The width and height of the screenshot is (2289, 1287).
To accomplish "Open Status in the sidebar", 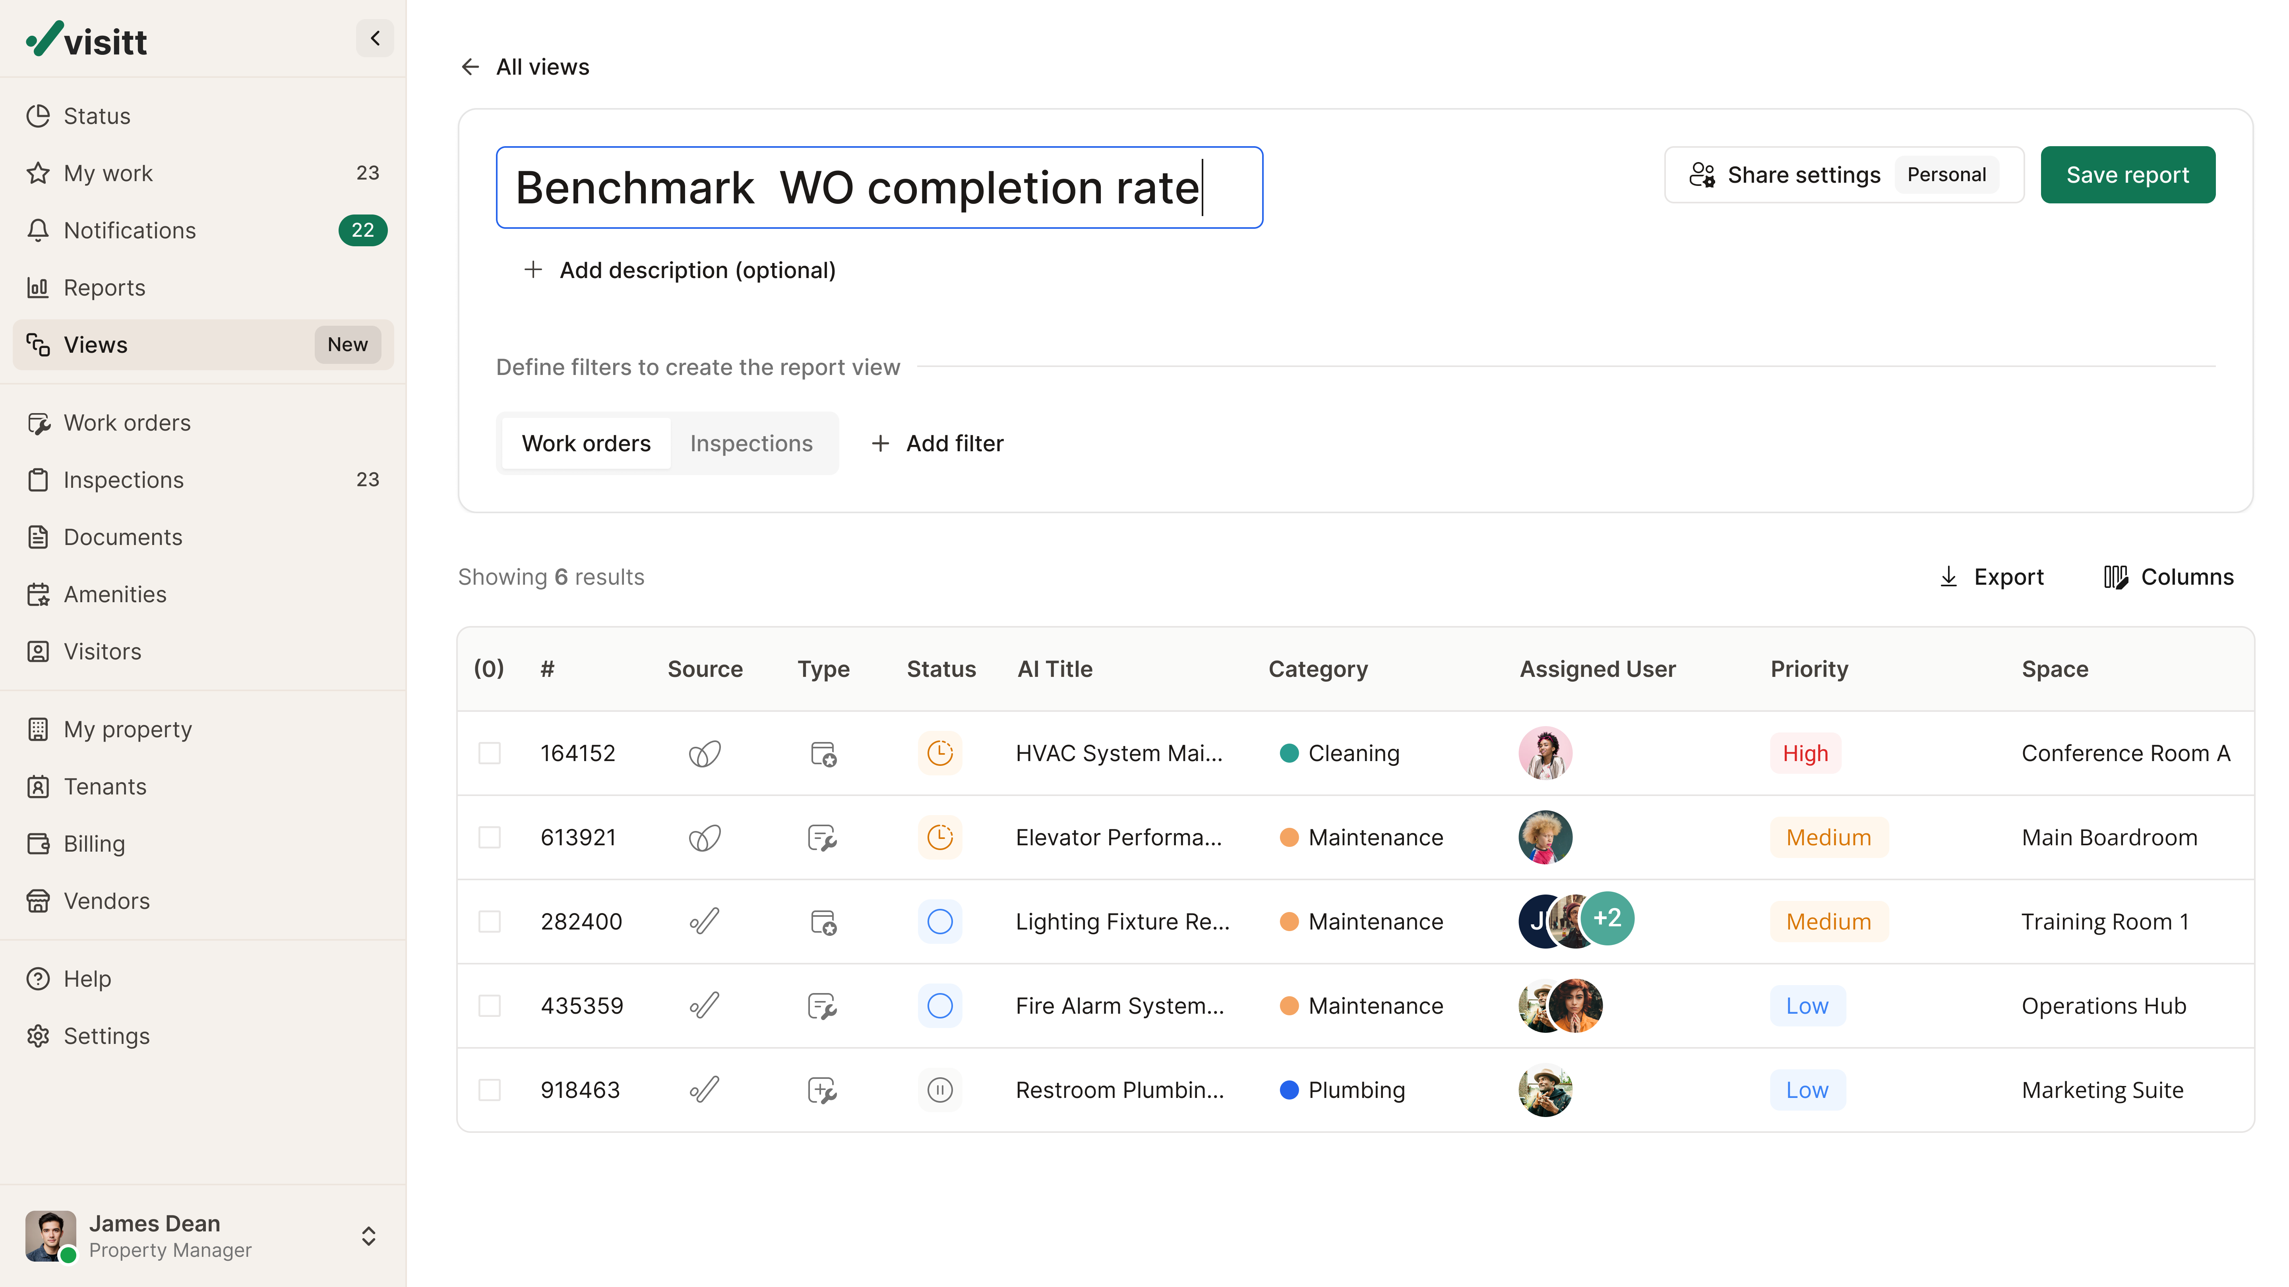I will (203, 116).
